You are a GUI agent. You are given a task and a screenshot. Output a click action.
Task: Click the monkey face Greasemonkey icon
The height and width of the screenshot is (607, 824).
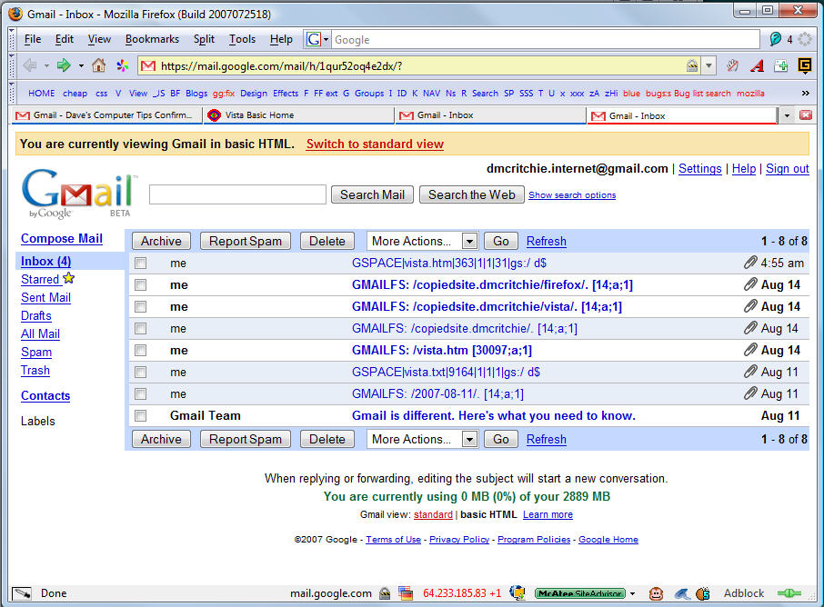[x=656, y=593]
